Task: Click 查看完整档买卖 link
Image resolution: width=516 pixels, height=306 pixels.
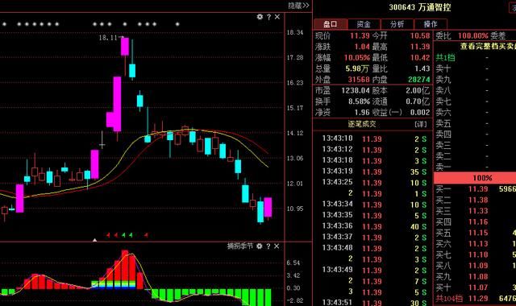Action: [488, 47]
